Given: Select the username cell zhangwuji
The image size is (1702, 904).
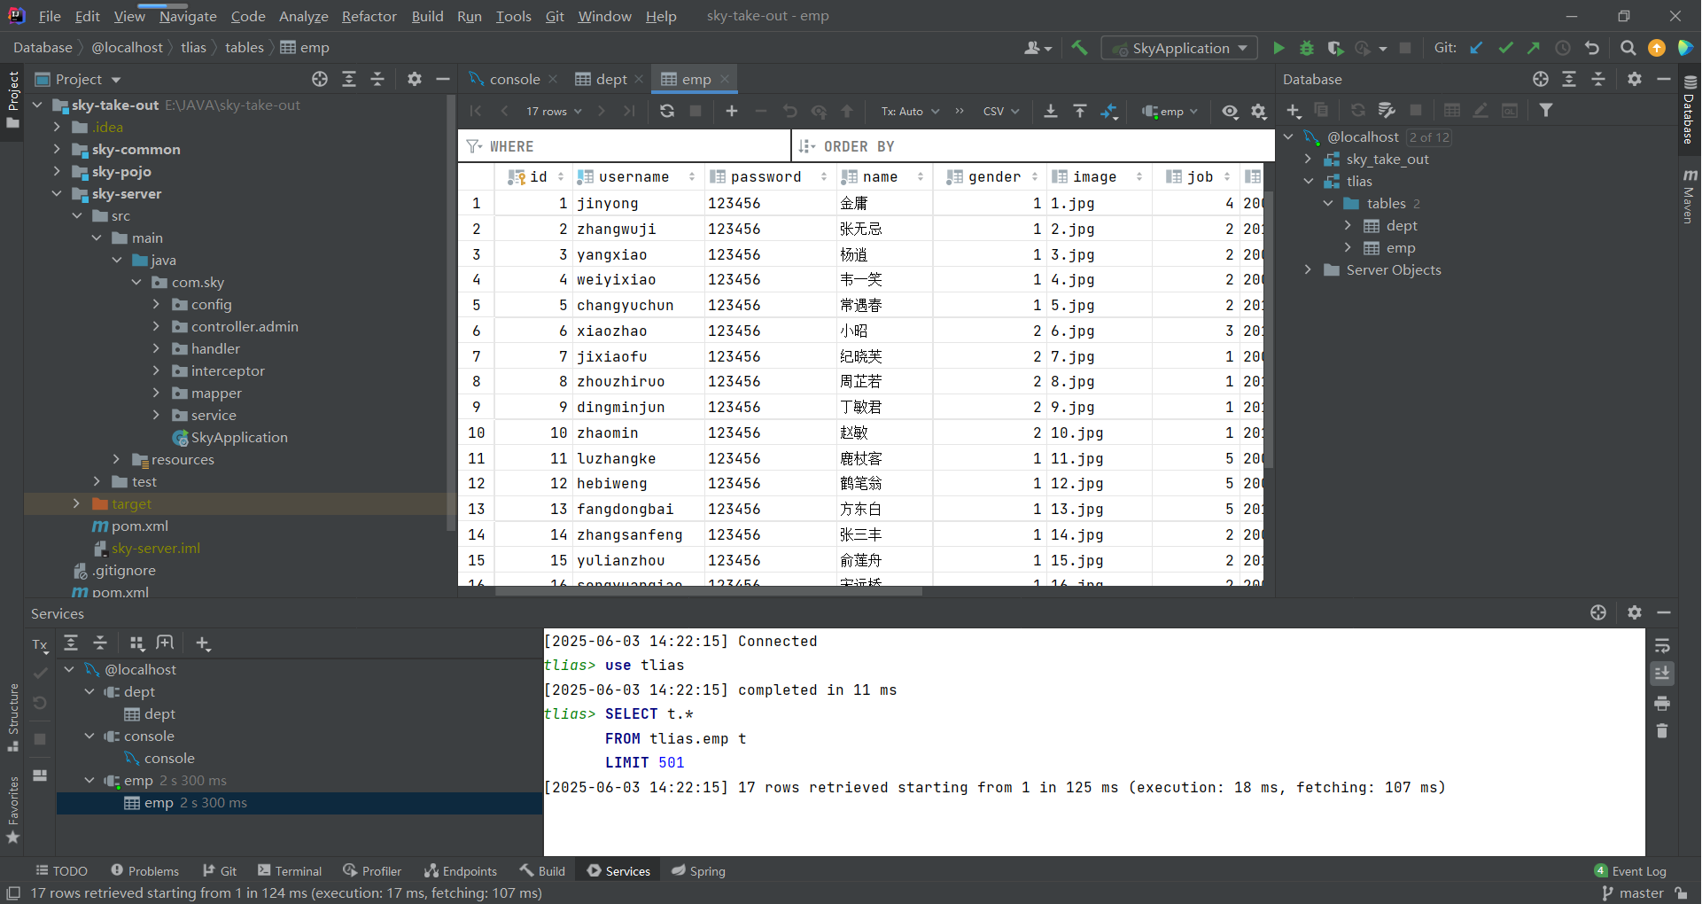Looking at the screenshot, I should click(638, 229).
